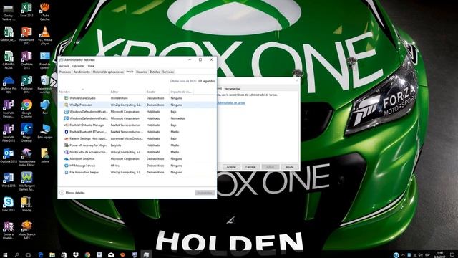
Task: Select Realtek HD Audio Manager row
Action: pos(137,125)
